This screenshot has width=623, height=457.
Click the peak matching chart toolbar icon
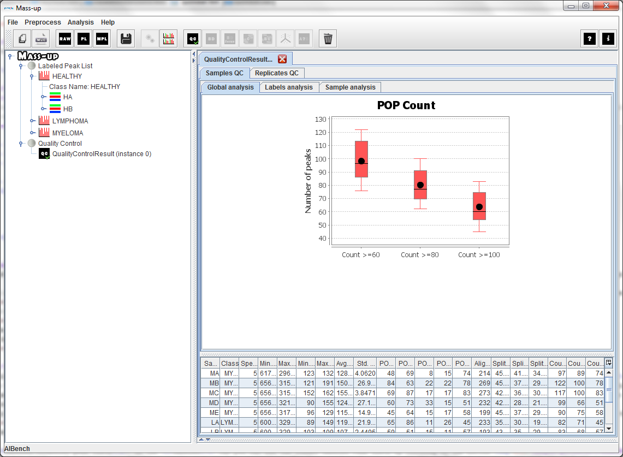(x=169, y=39)
